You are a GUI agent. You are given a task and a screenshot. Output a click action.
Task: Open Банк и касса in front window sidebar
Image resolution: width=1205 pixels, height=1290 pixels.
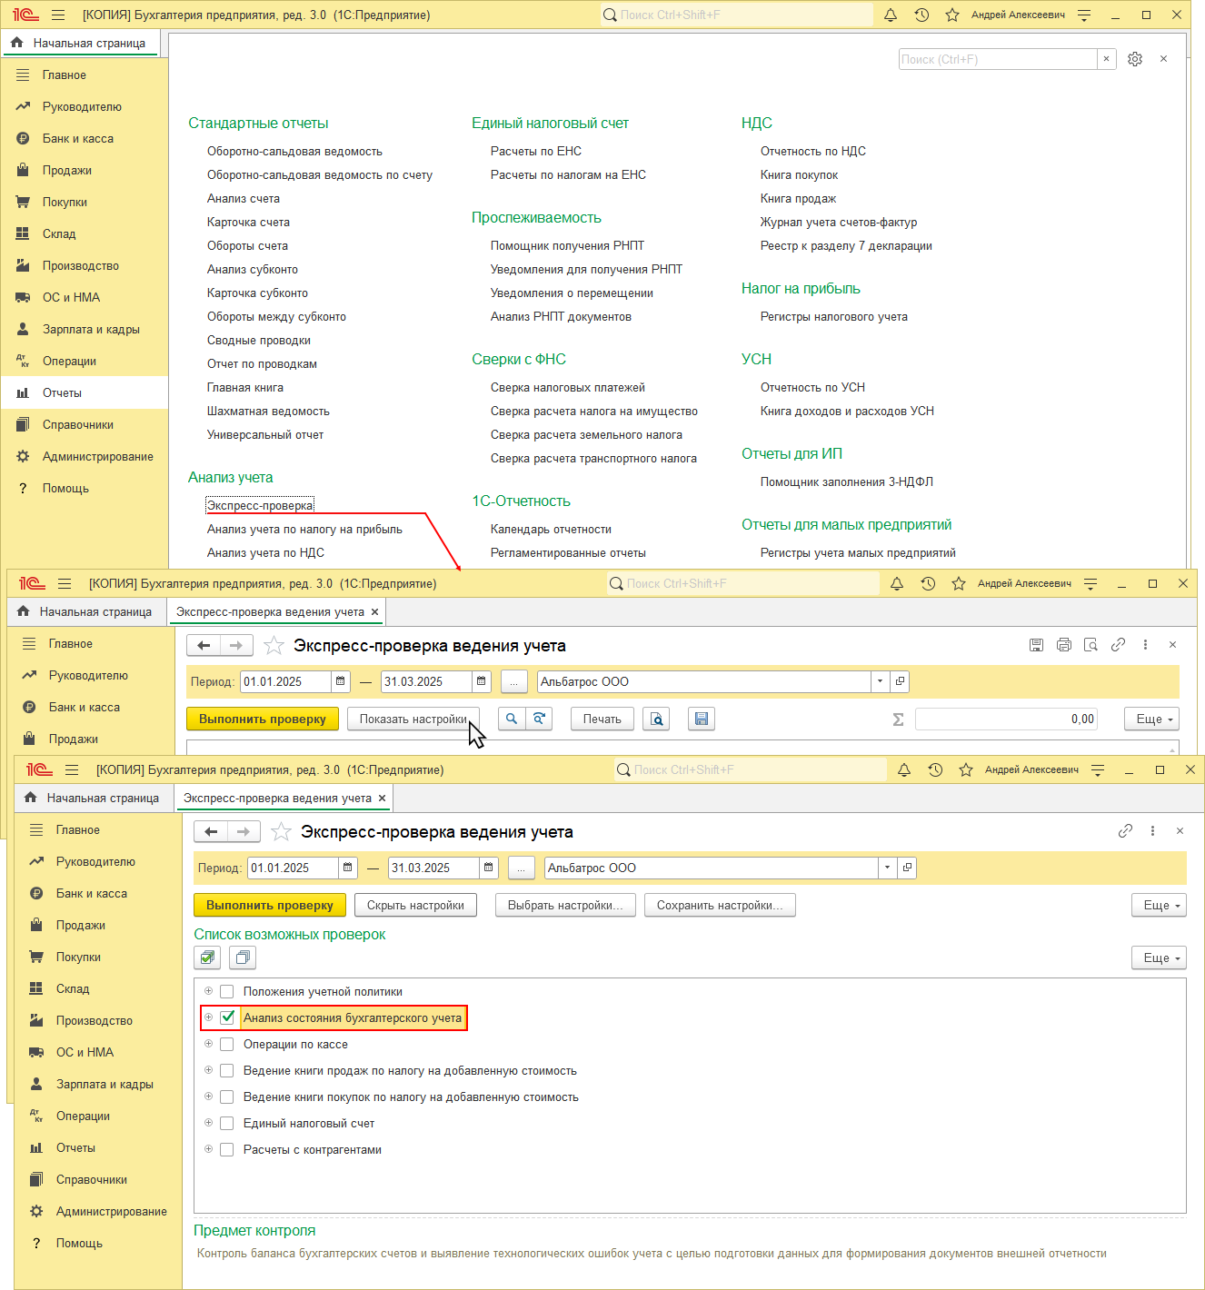point(92,894)
